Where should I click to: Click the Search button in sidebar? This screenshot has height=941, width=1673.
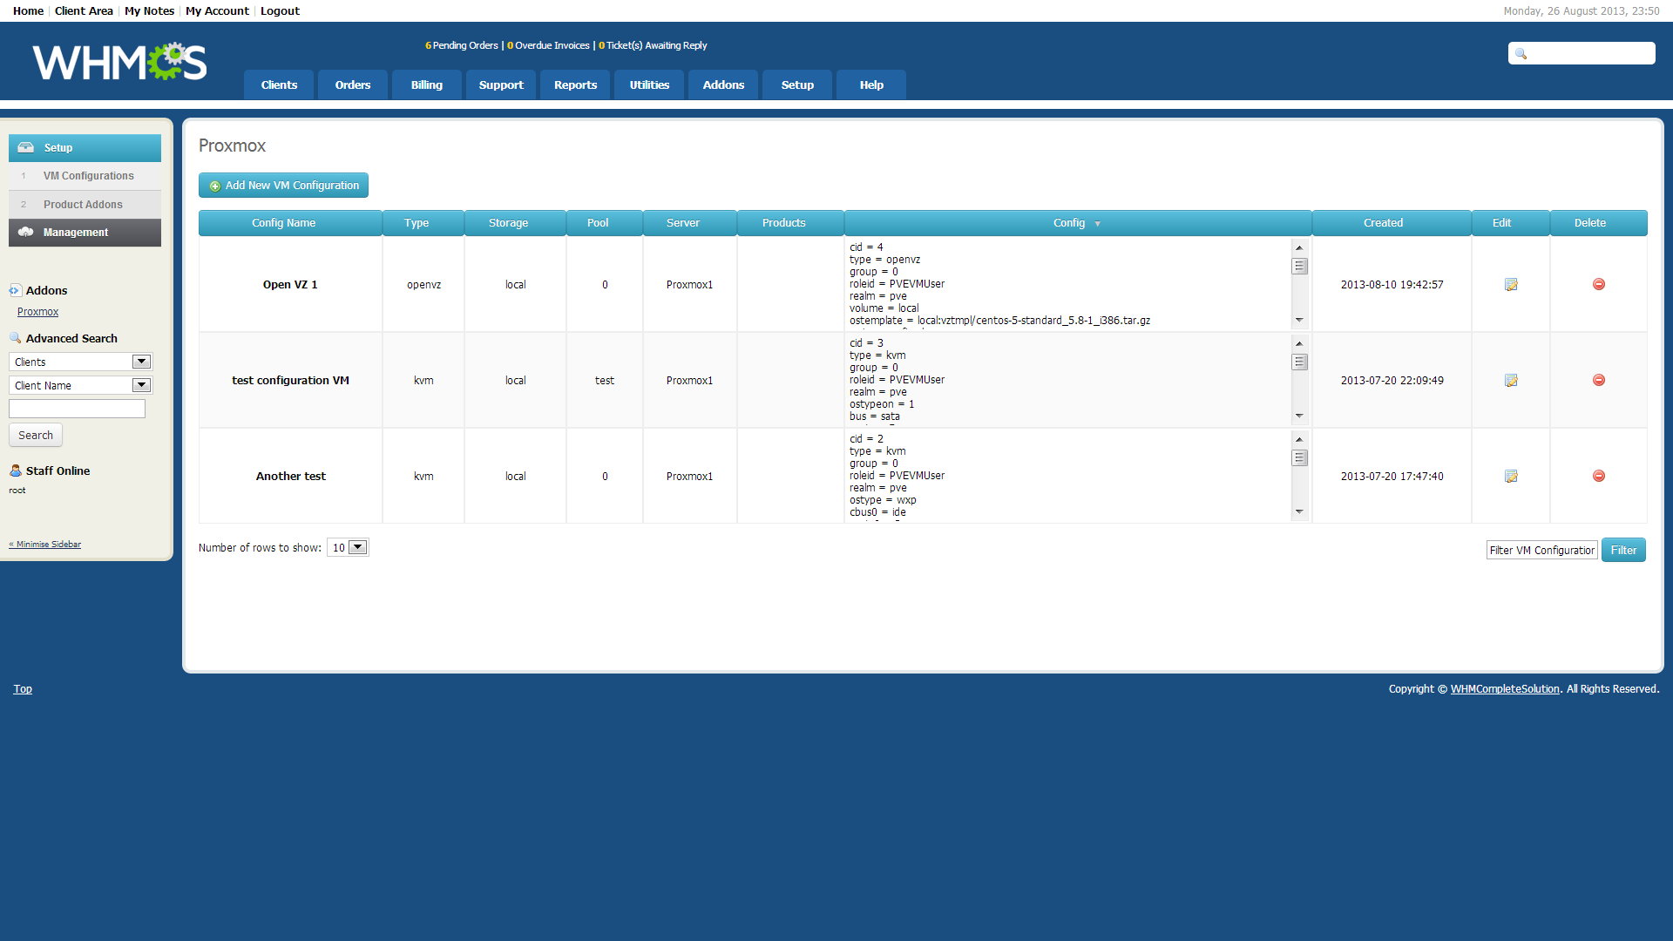pyautogui.click(x=36, y=435)
